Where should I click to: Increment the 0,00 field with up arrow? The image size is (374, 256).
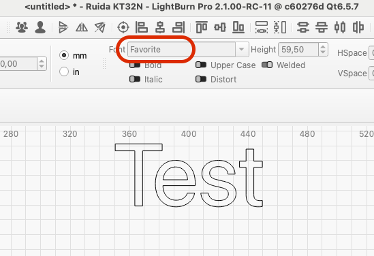[x=42, y=61]
